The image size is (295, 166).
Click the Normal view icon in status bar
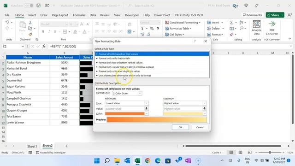click(231, 152)
